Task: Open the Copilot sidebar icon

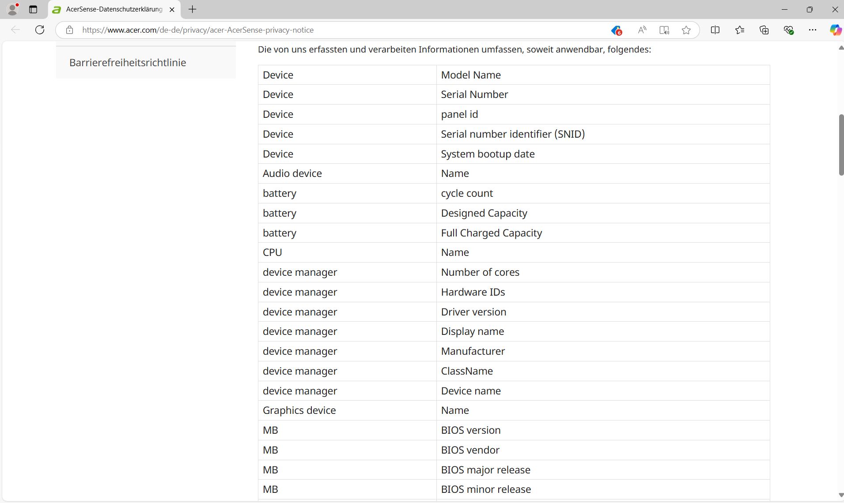Action: click(835, 30)
